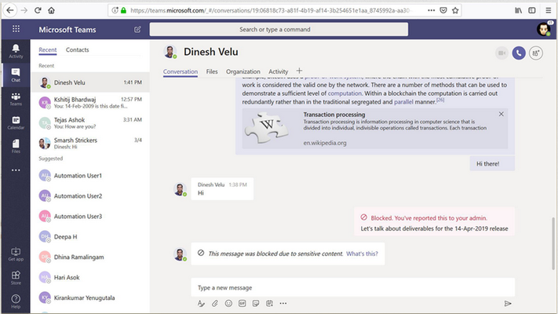The image size is (558, 314).
Task: Bookmark this page with star icon
Action: pos(455,10)
